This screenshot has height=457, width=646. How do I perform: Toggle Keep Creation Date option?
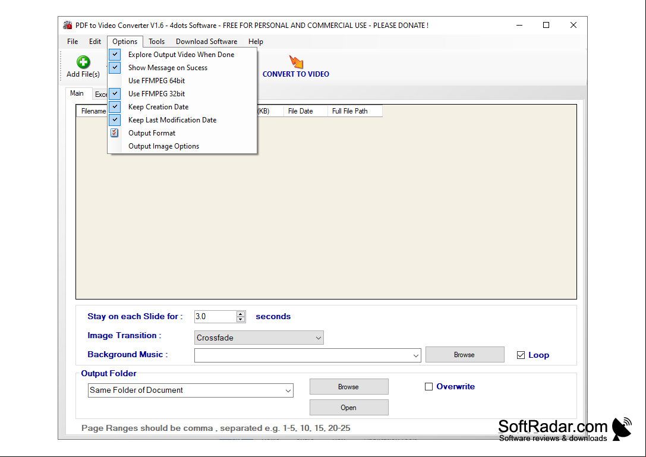(182, 107)
